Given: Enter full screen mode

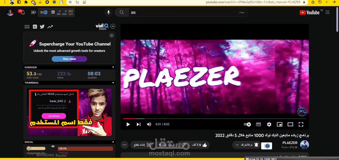Looking at the screenshot, I should (301, 124).
